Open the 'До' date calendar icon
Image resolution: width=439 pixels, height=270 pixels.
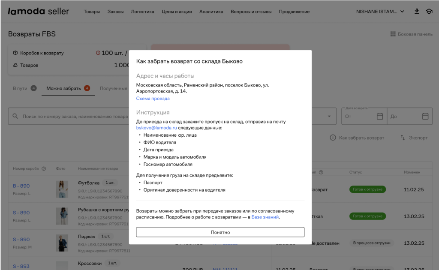coord(425,116)
